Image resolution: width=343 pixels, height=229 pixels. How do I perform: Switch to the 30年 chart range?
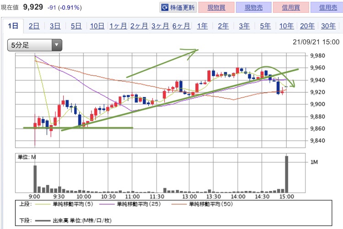(328, 26)
